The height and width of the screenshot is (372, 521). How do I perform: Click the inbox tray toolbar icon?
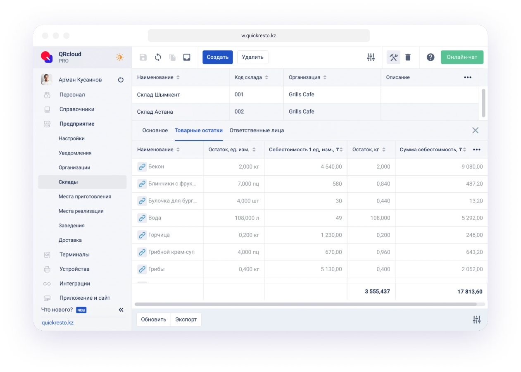(x=187, y=57)
